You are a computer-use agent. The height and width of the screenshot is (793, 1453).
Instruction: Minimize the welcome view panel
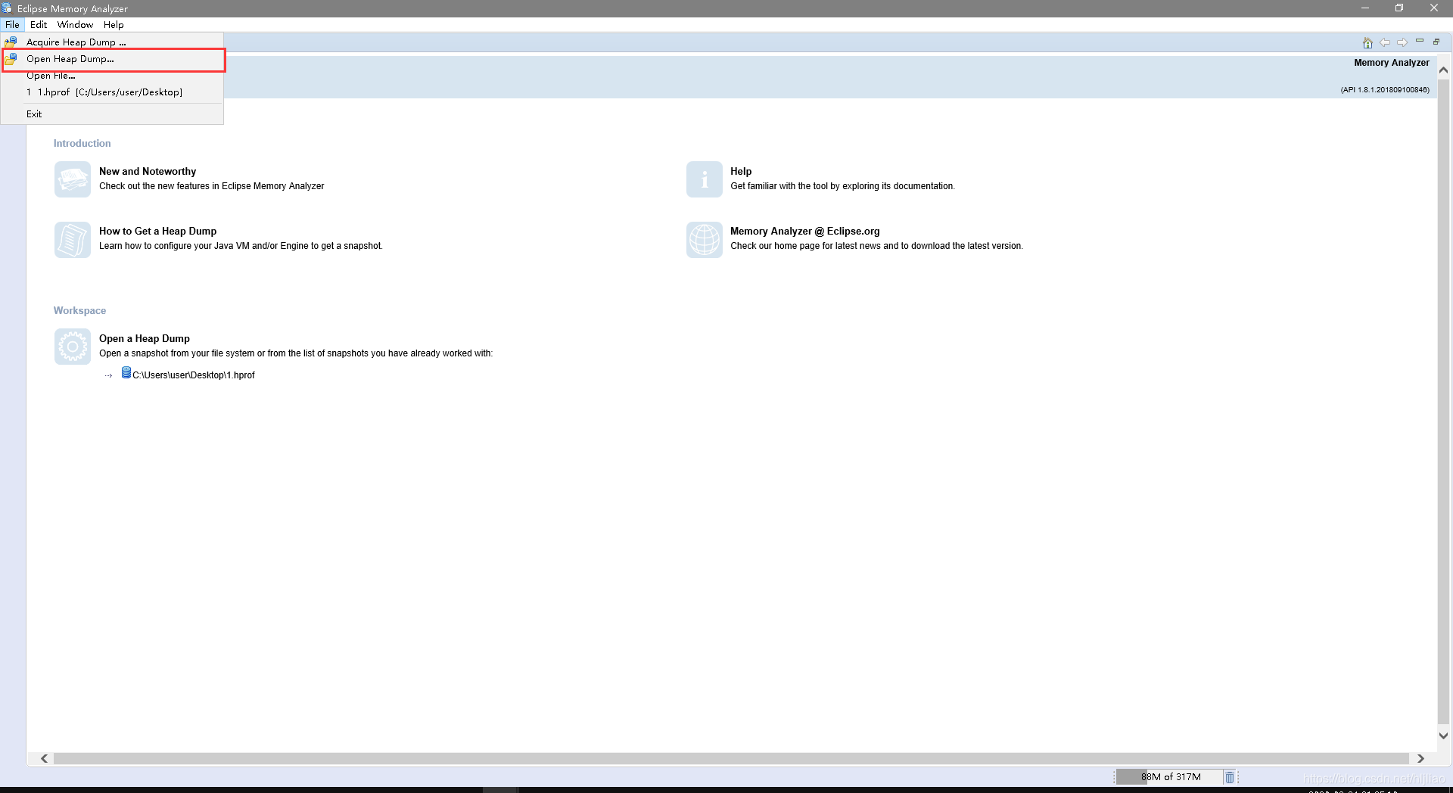coord(1420,41)
